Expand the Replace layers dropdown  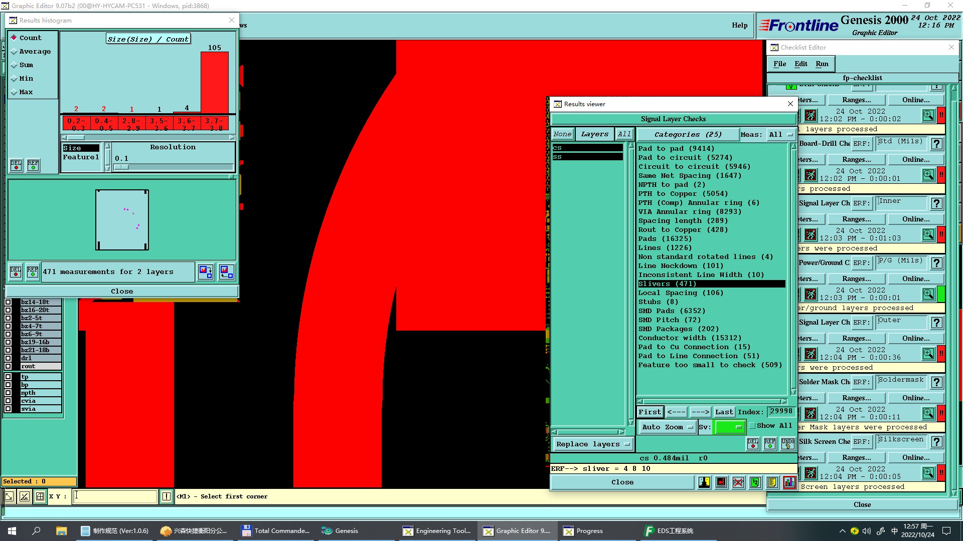(592, 444)
